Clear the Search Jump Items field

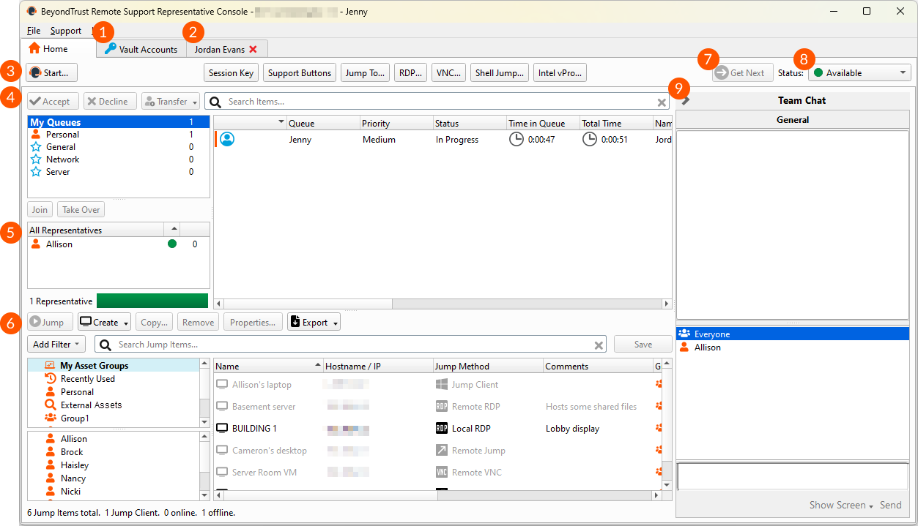(599, 345)
